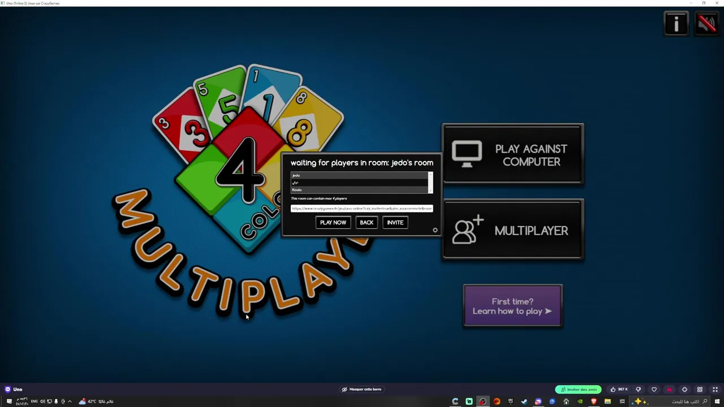Click the thumbs-down dislike icon

(x=639, y=389)
